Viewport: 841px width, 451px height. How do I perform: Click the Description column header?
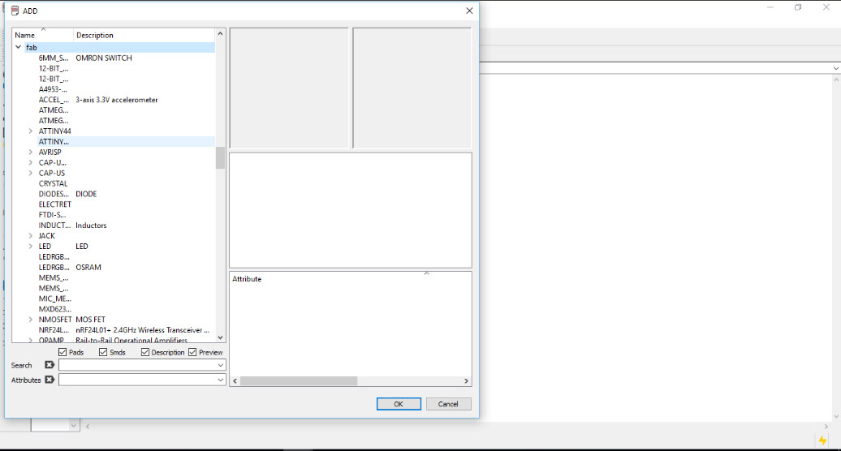pos(144,35)
